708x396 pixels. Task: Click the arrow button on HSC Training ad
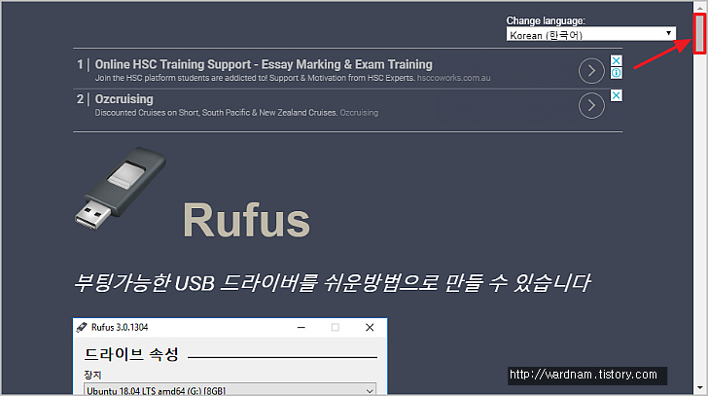point(591,71)
